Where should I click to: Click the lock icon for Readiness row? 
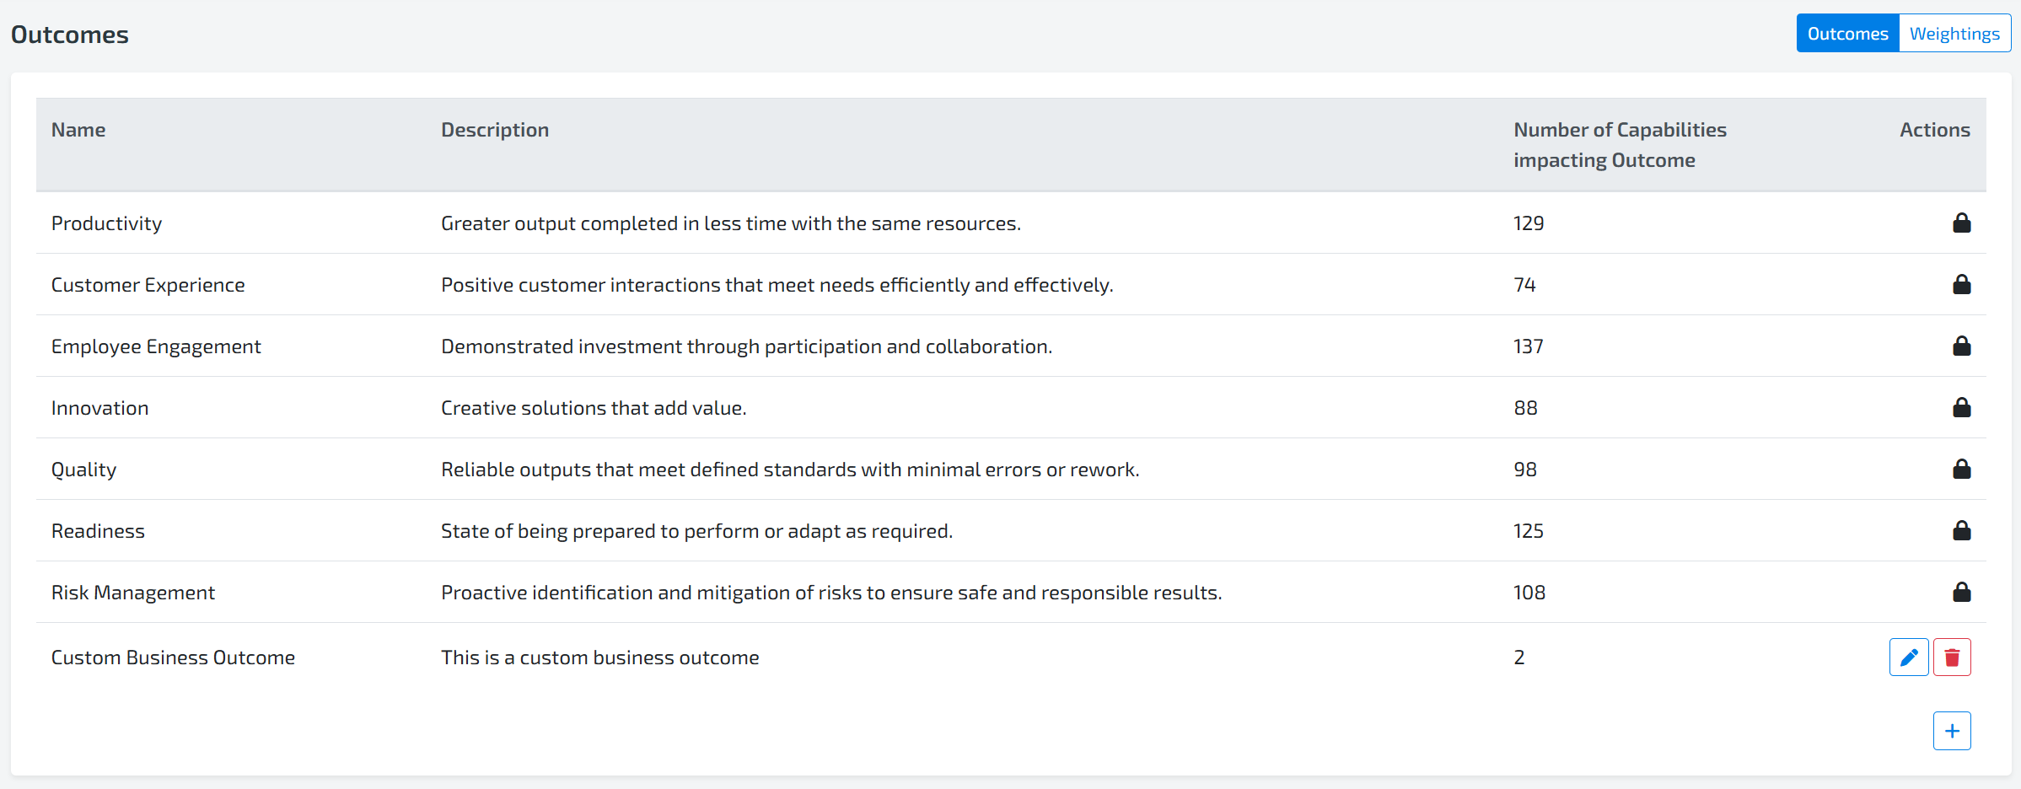(x=1961, y=531)
